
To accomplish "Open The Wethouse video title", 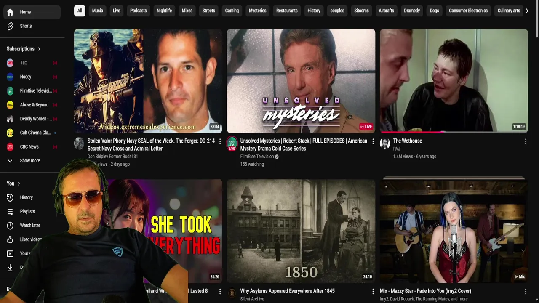I will click(x=408, y=141).
